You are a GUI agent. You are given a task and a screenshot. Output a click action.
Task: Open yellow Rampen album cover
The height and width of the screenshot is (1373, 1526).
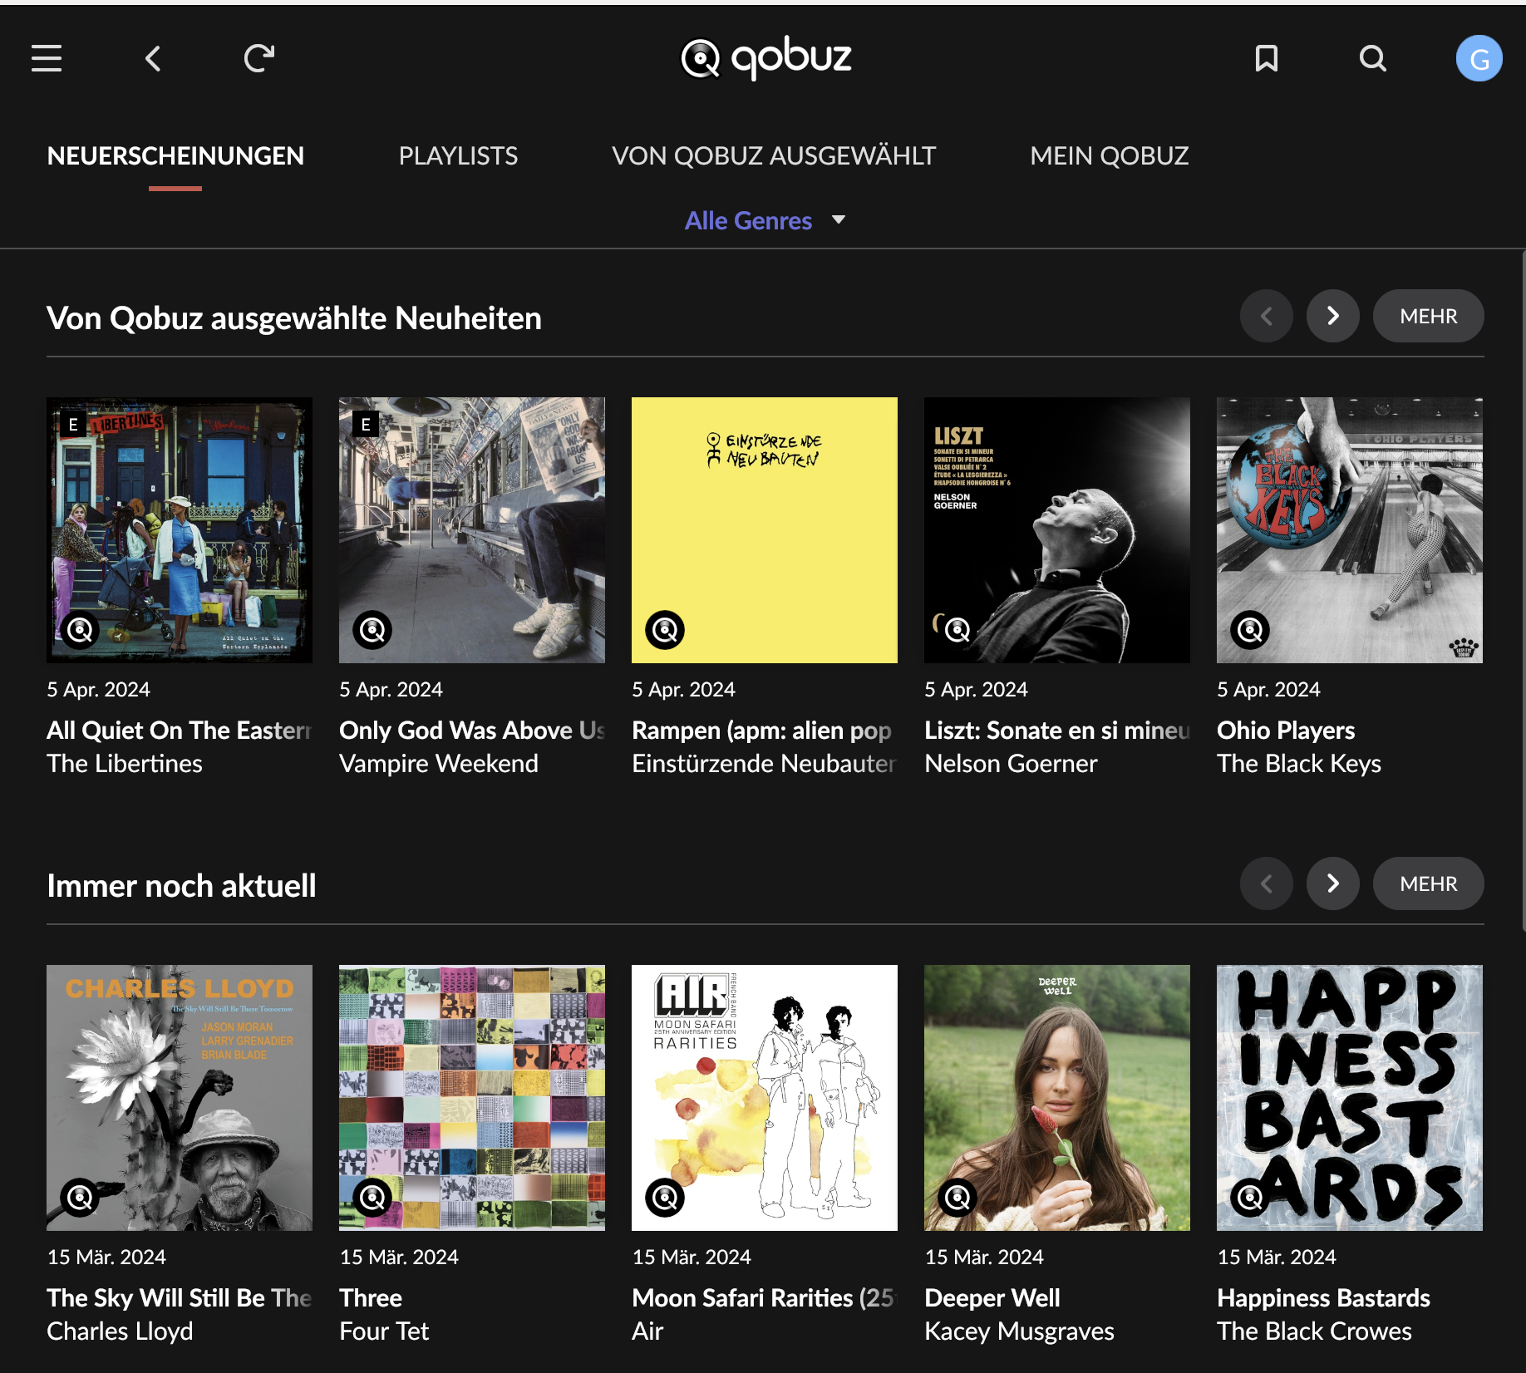pyautogui.click(x=765, y=530)
